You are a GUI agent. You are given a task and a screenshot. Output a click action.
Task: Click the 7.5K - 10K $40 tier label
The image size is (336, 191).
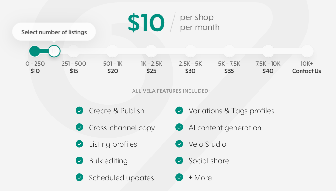tap(268, 67)
